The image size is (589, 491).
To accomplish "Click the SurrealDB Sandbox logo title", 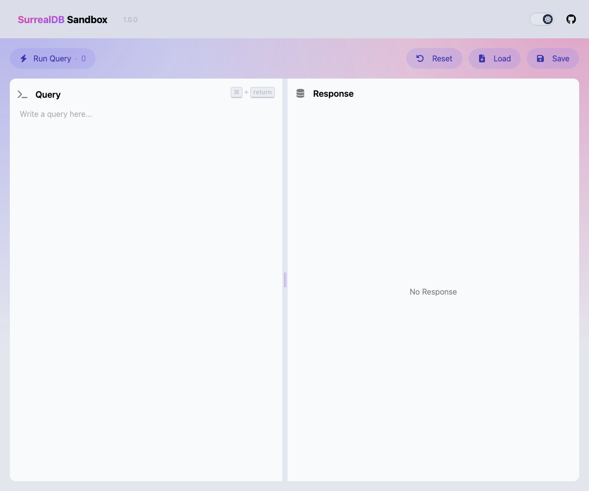I will point(62,20).
